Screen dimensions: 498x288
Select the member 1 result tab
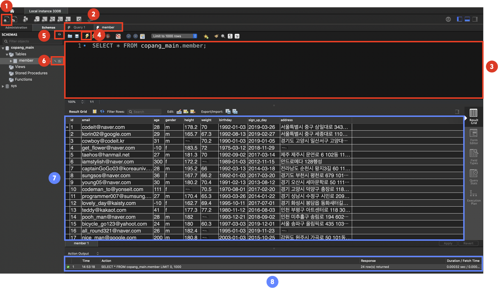pos(81,243)
